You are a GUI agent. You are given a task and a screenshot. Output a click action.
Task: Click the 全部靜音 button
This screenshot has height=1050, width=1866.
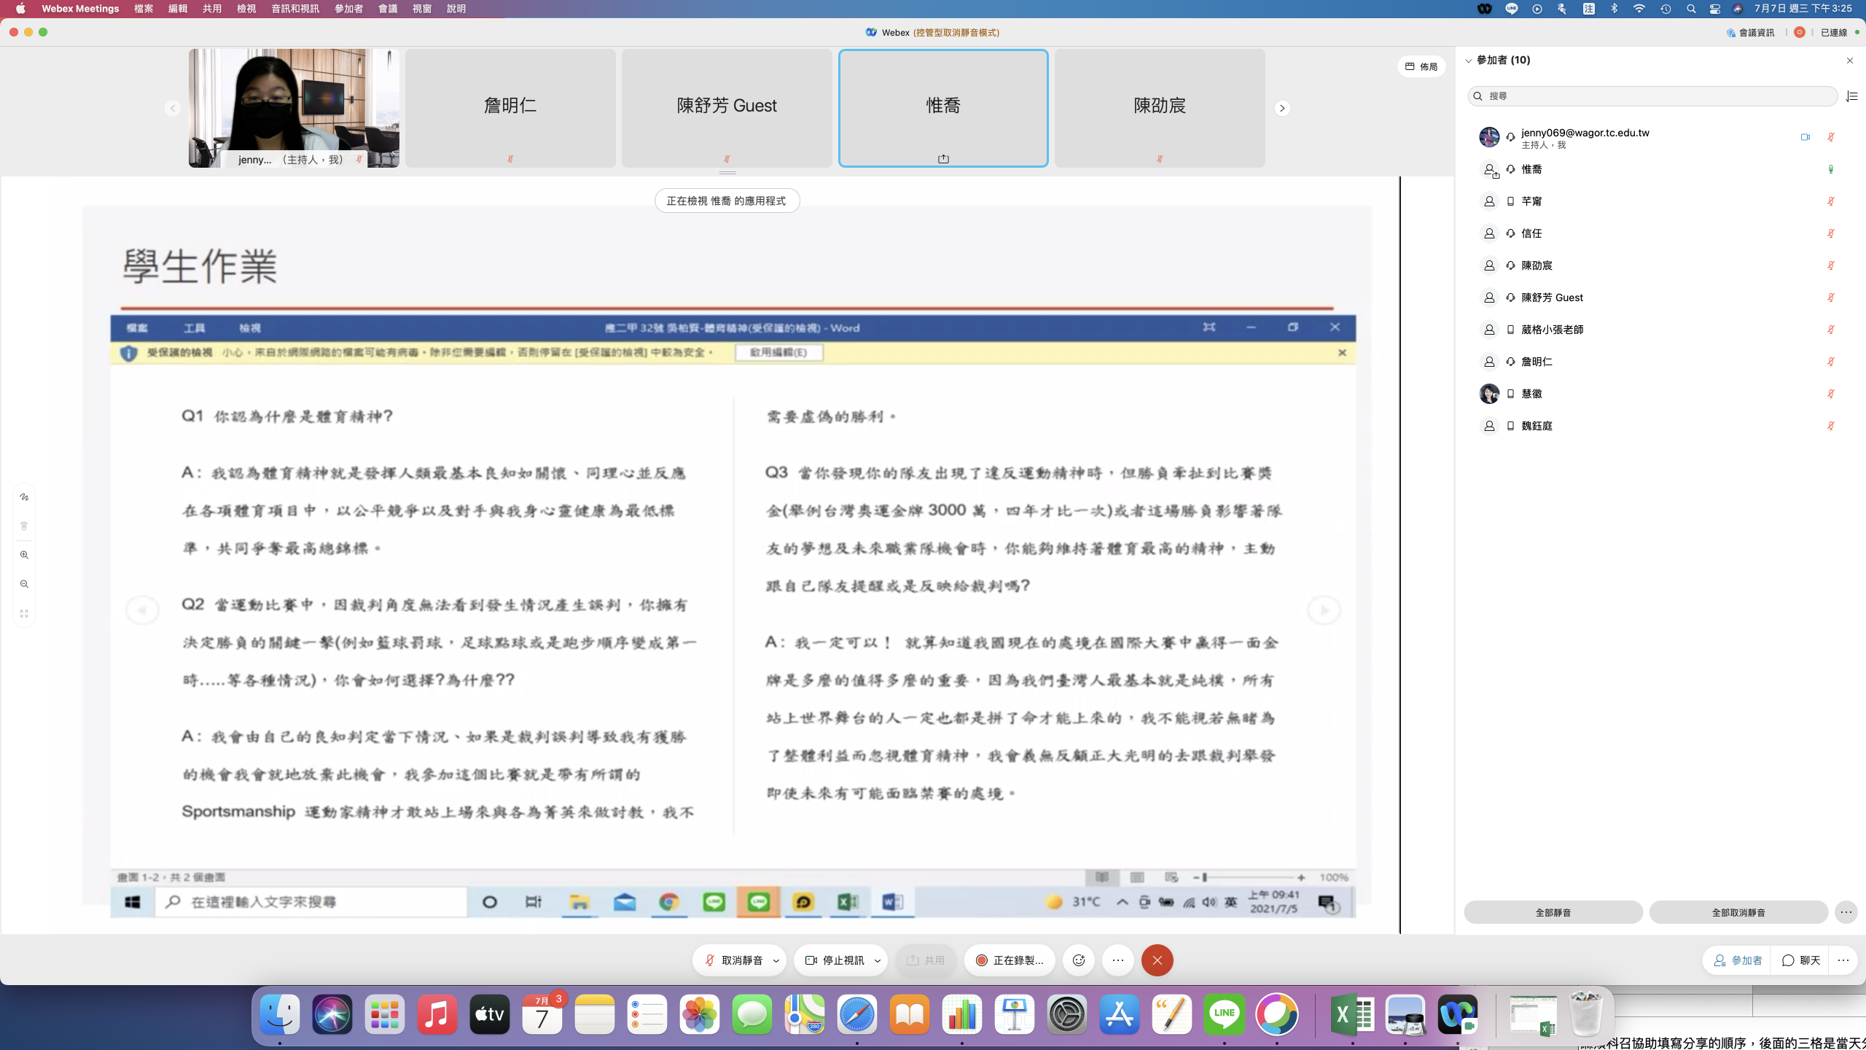click(1553, 912)
